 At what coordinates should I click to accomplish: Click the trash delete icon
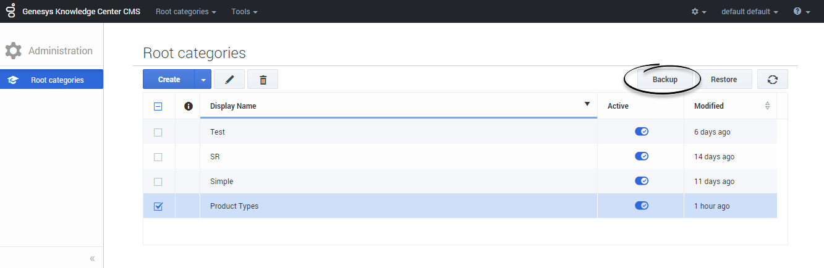pos(263,80)
